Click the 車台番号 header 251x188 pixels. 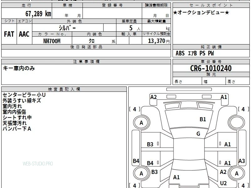[x=211, y=61]
